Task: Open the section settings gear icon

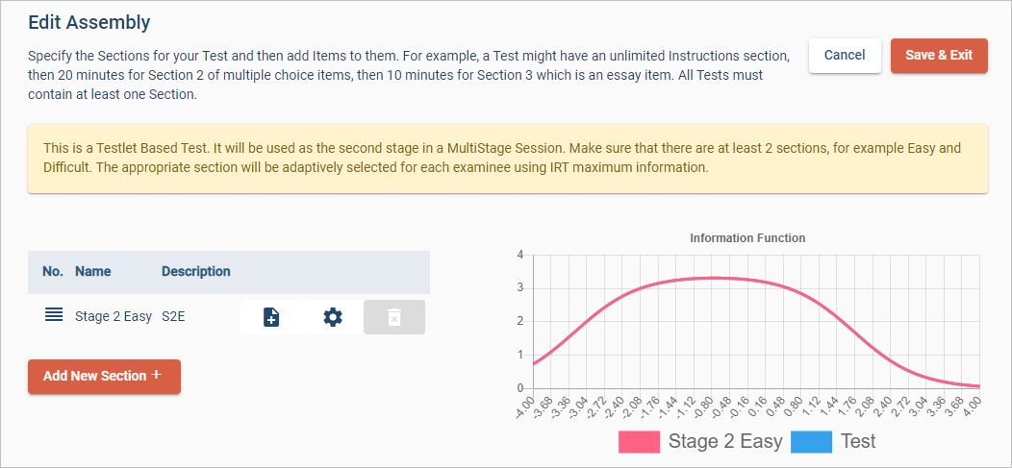Action: (333, 317)
